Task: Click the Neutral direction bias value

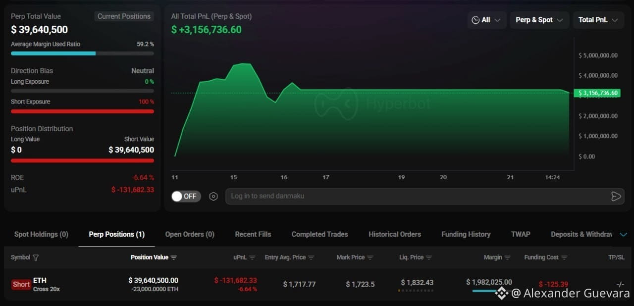Action: [143, 71]
